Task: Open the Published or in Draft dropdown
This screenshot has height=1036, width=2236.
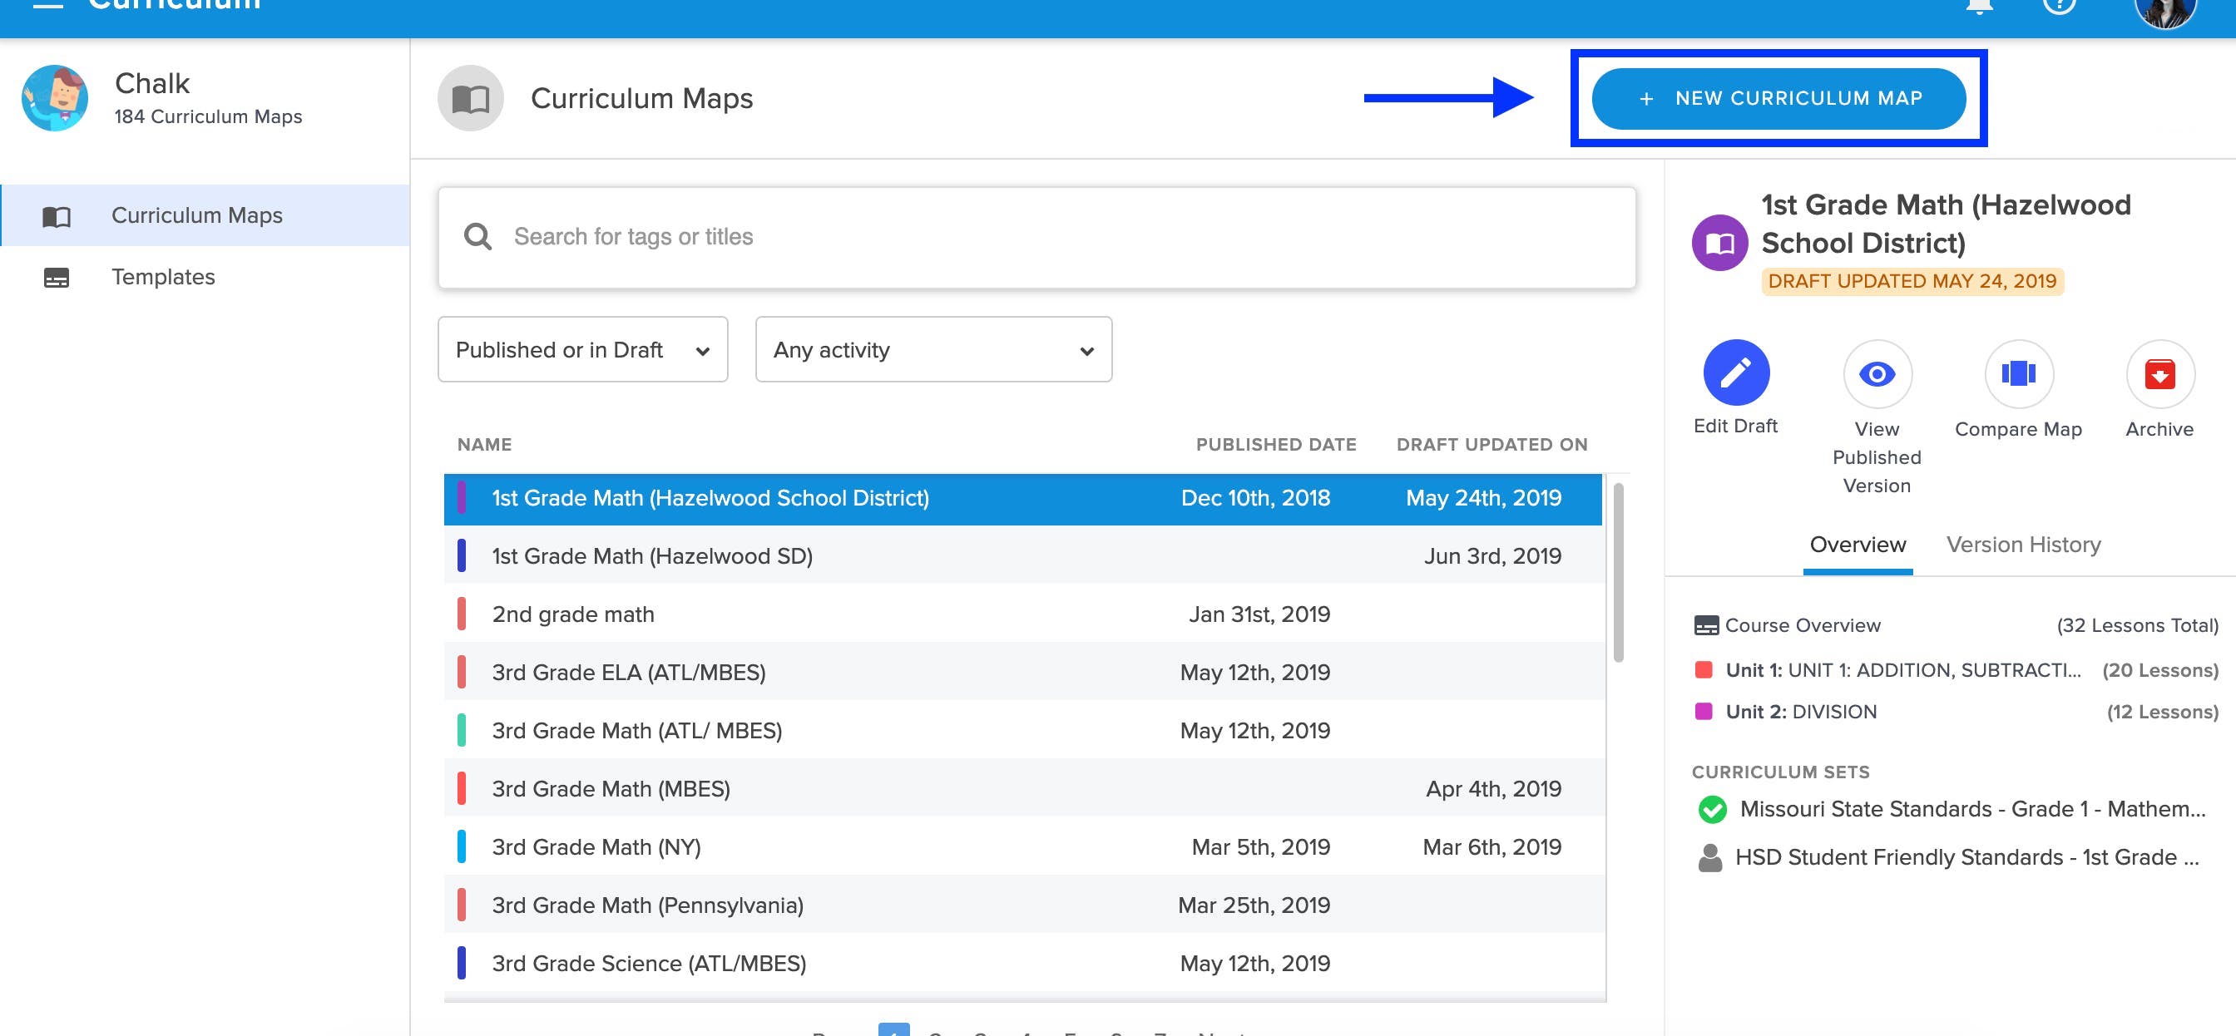Action: tap(582, 350)
